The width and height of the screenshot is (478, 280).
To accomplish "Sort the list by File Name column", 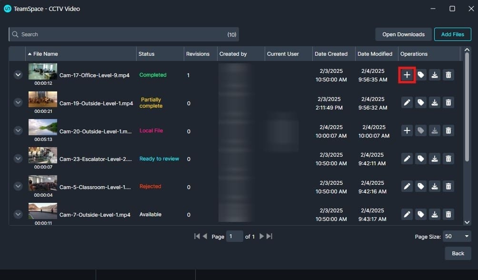I will pyautogui.click(x=46, y=54).
